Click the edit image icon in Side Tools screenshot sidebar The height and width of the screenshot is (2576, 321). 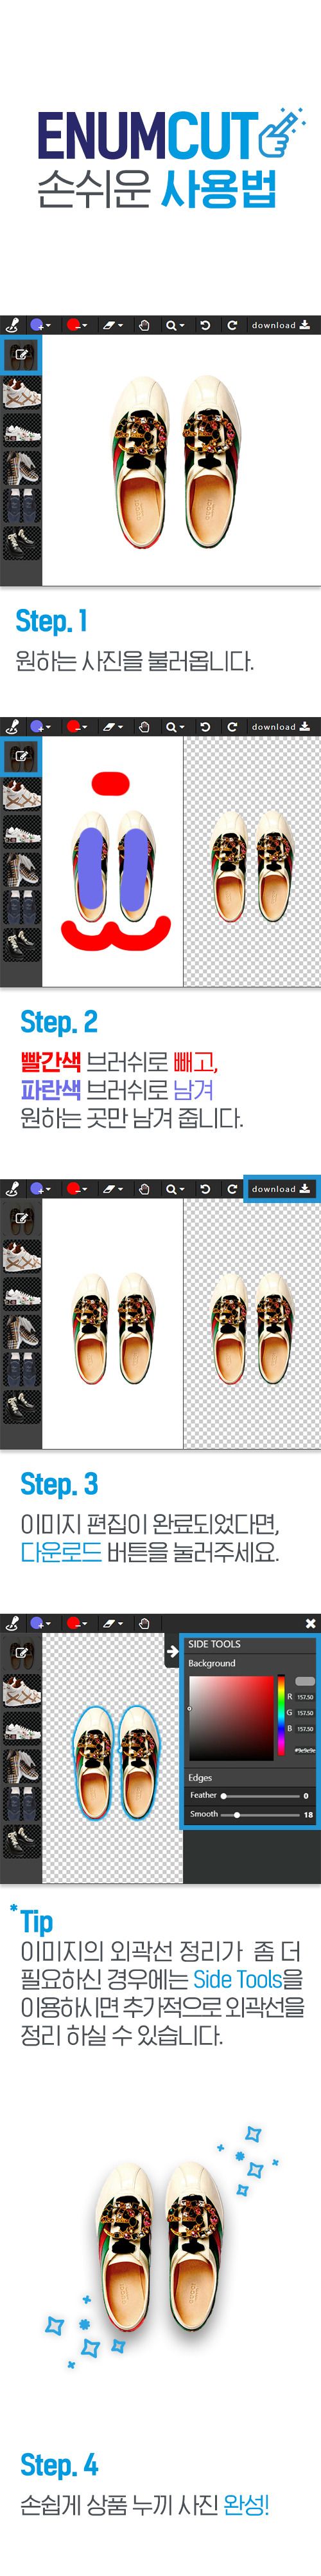tap(21, 1652)
